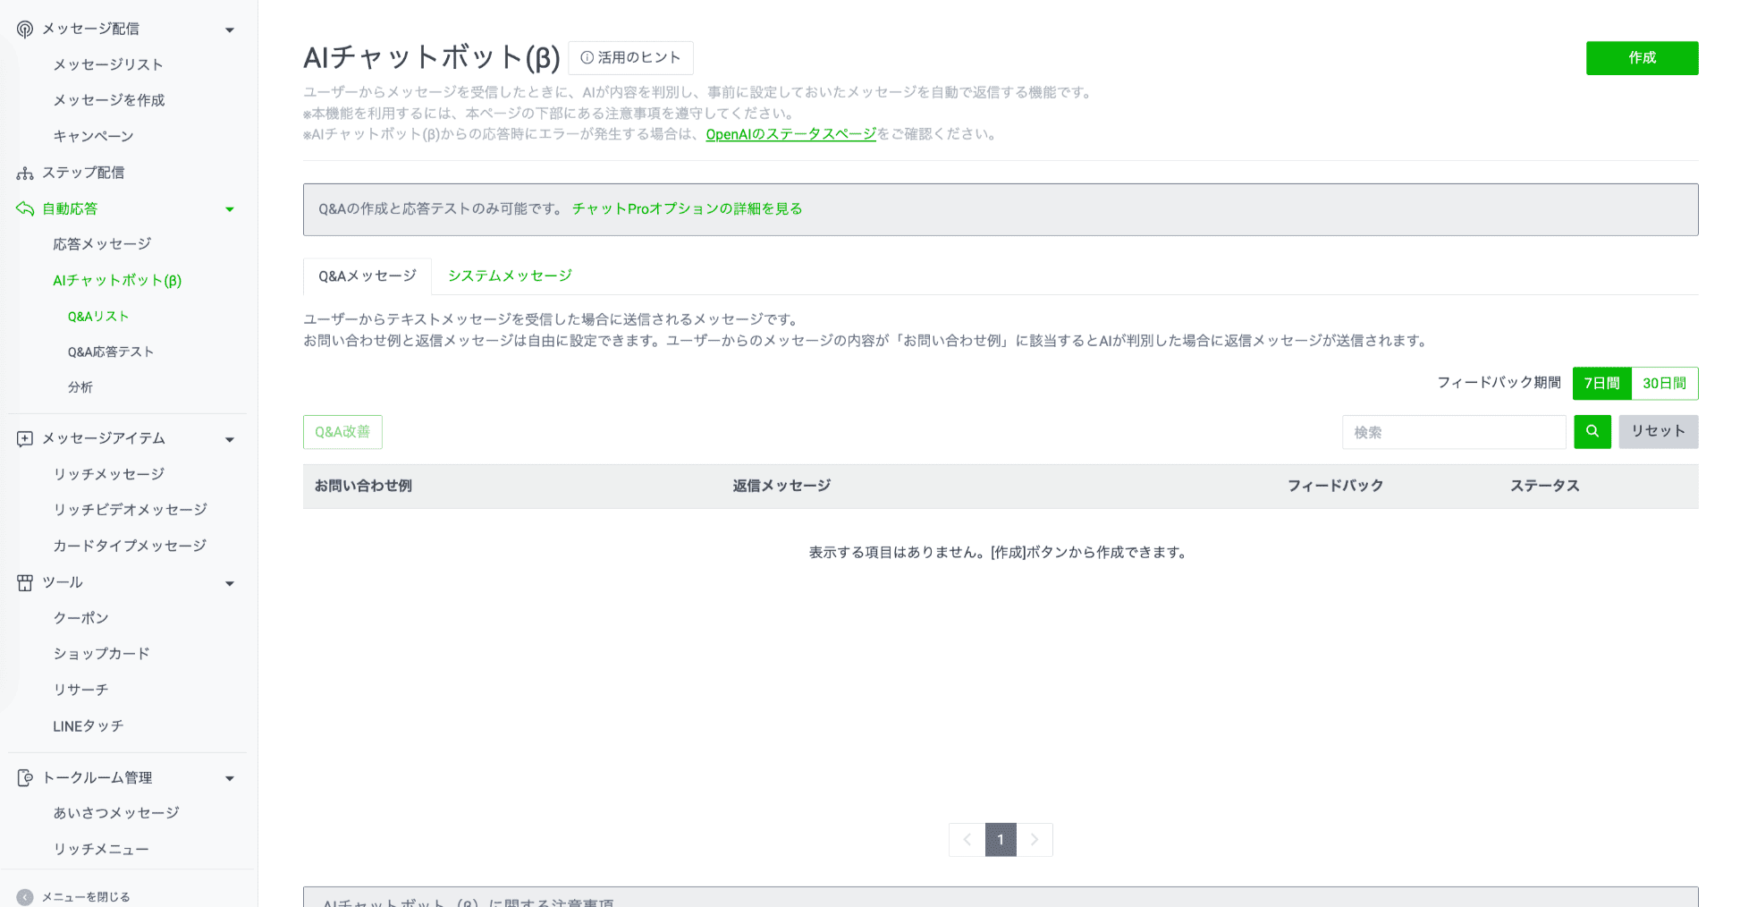Click the ステップ配信 icon in sidebar
Image resolution: width=1740 pixels, height=907 pixels.
[24, 172]
